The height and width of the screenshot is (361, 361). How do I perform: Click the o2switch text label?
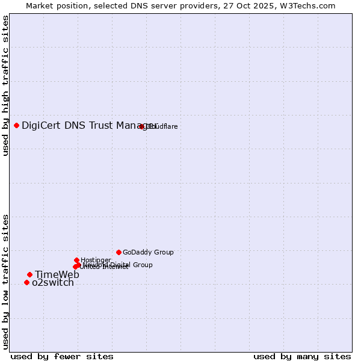point(52,283)
